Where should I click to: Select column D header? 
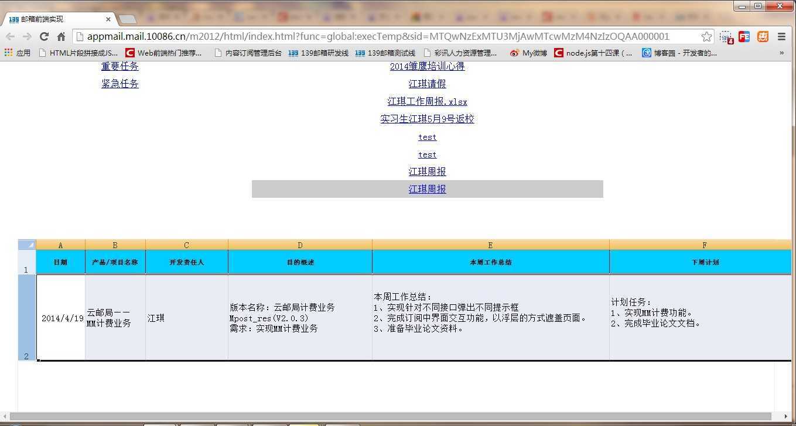(300, 245)
